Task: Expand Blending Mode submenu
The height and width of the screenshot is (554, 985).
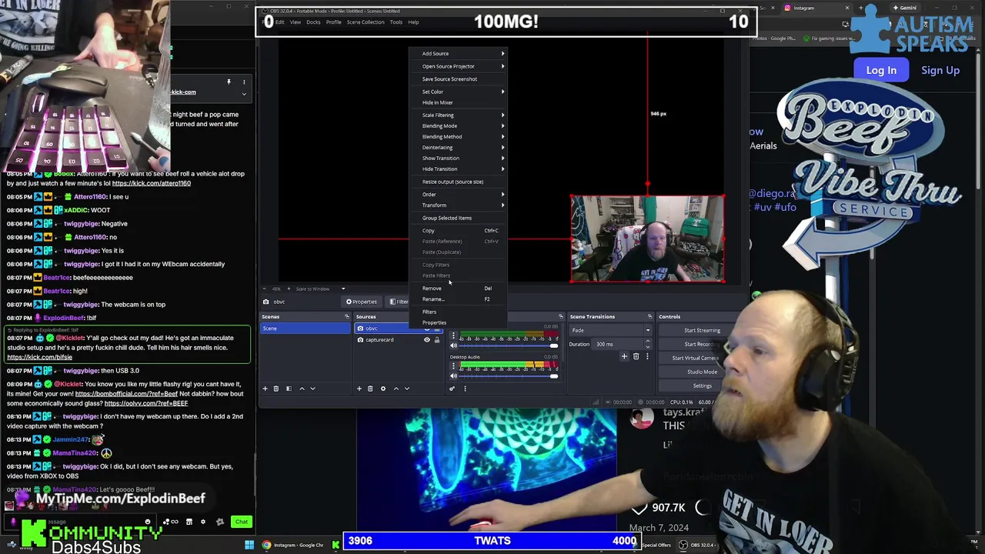Action: coord(462,125)
